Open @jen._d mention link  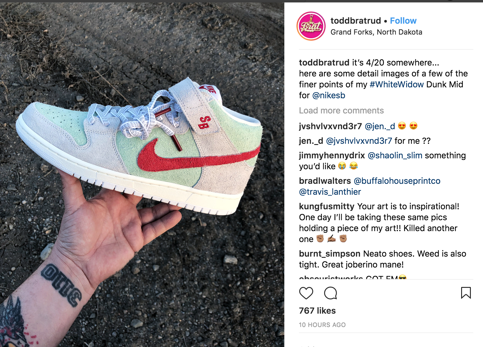[x=380, y=126]
